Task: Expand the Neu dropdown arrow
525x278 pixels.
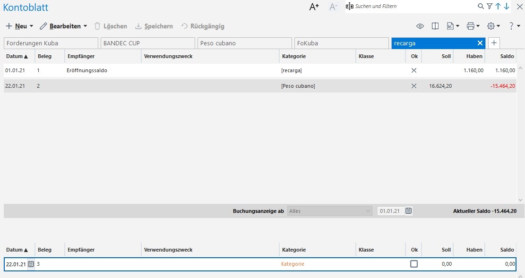Action: (x=32, y=26)
